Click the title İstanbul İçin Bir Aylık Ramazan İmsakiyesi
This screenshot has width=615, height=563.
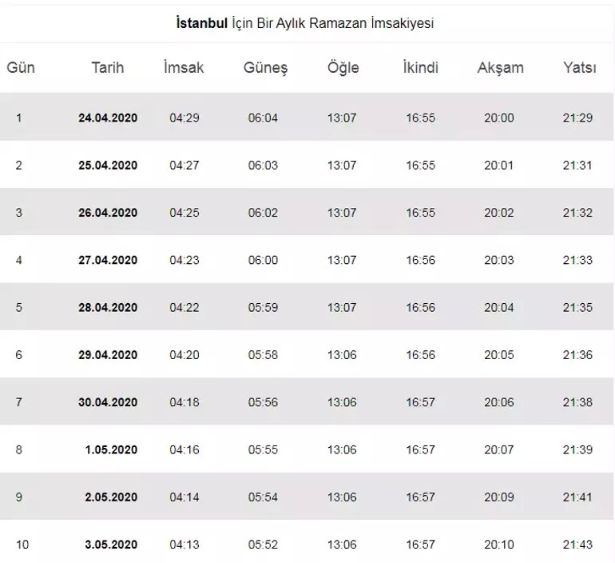(x=305, y=23)
